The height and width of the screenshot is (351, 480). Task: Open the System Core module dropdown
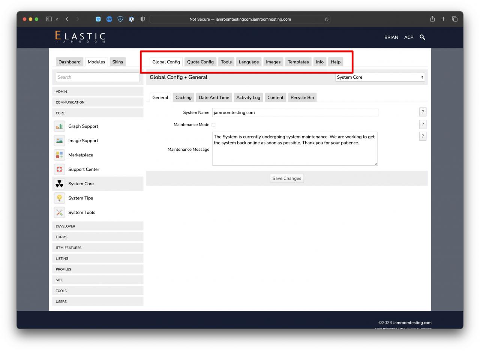click(x=380, y=77)
